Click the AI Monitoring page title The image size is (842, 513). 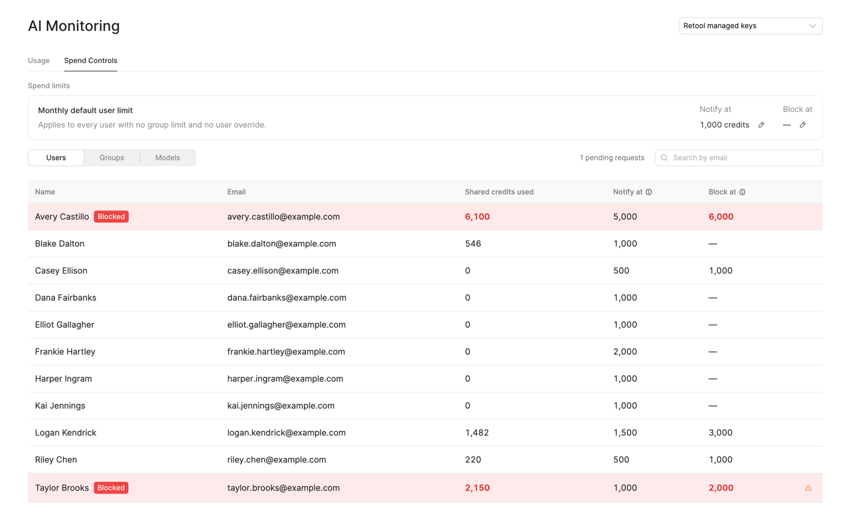pos(74,26)
